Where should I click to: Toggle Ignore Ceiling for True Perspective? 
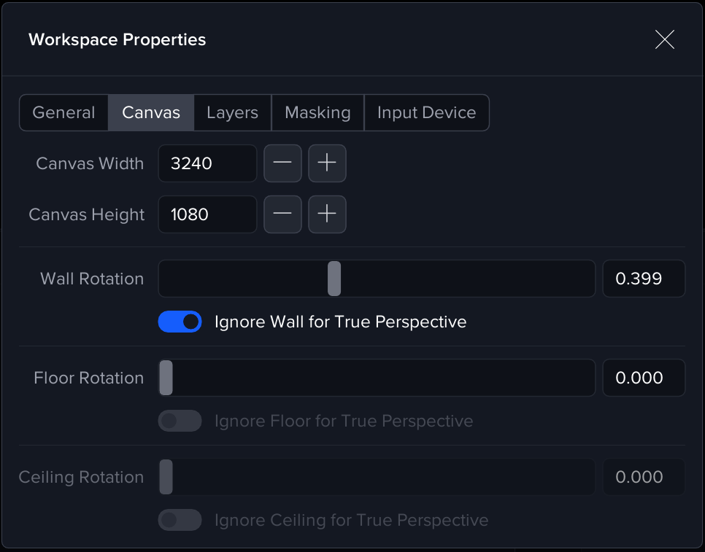pos(180,520)
